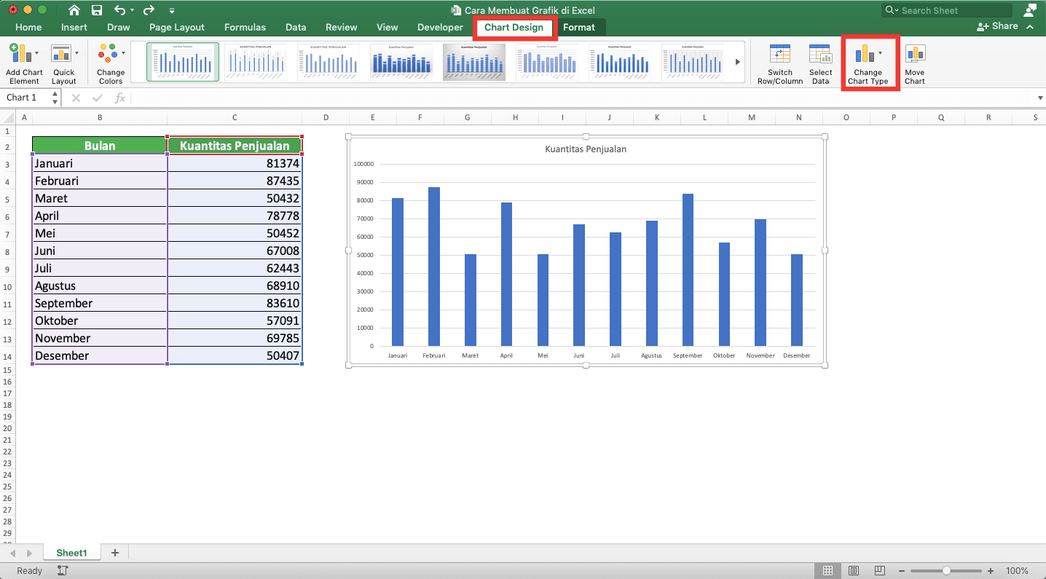The width and height of the screenshot is (1046, 579).
Task: Click Change Chart Type
Action: coord(868,64)
